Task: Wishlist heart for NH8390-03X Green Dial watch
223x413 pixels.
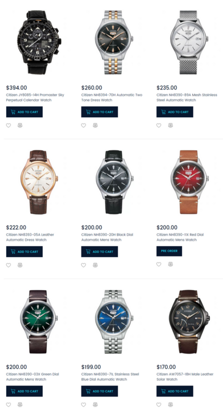Action: pyautogui.click(x=8, y=405)
